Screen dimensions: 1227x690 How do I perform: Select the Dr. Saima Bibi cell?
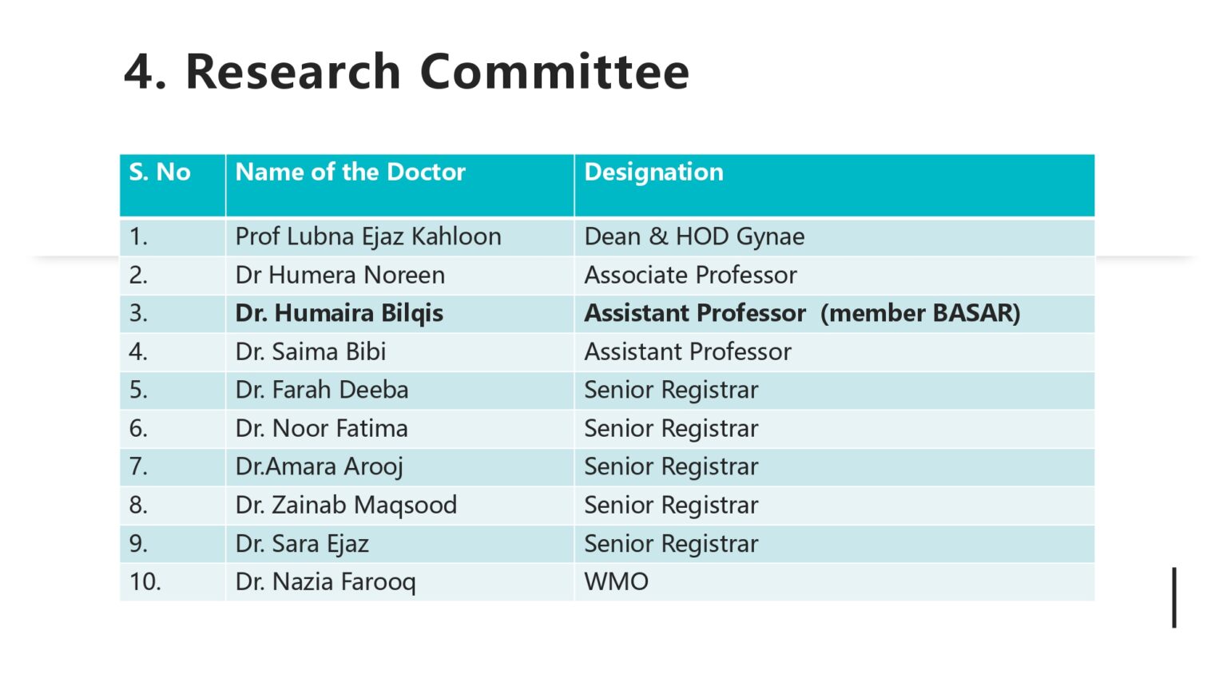[399, 352]
